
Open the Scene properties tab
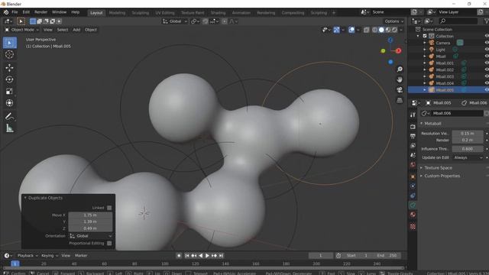click(x=413, y=155)
